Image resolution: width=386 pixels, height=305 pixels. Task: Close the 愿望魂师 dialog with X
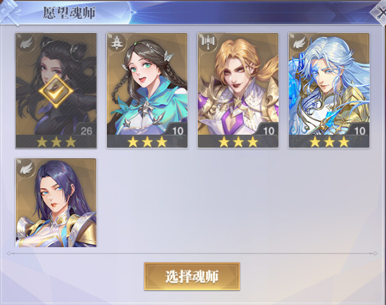(x=380, y=13)
